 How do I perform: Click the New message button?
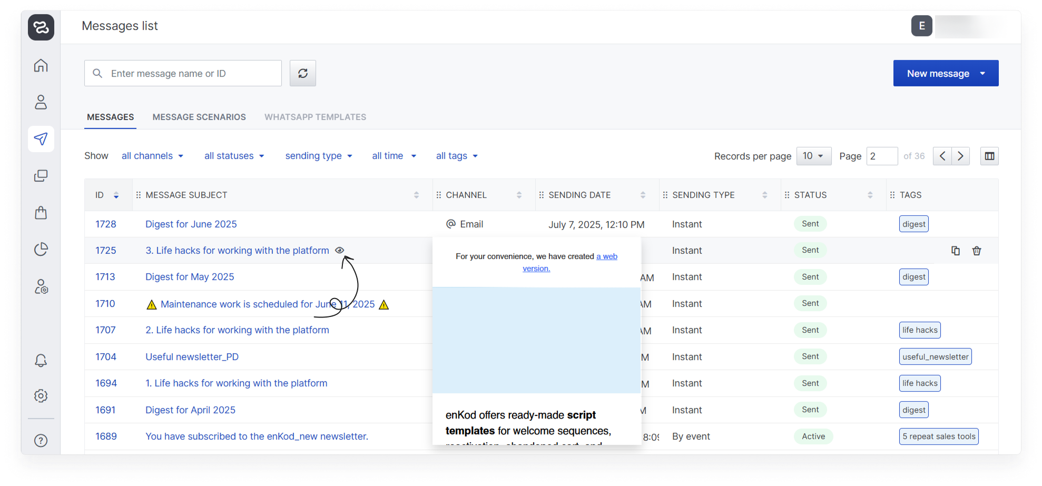[938, 74]
